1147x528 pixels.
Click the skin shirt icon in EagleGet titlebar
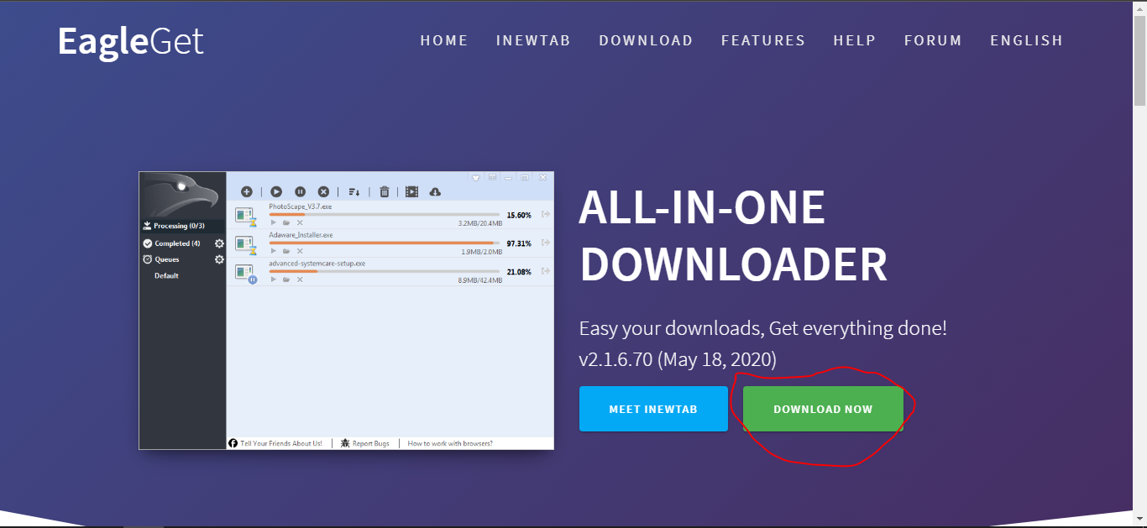coord(476,177)
